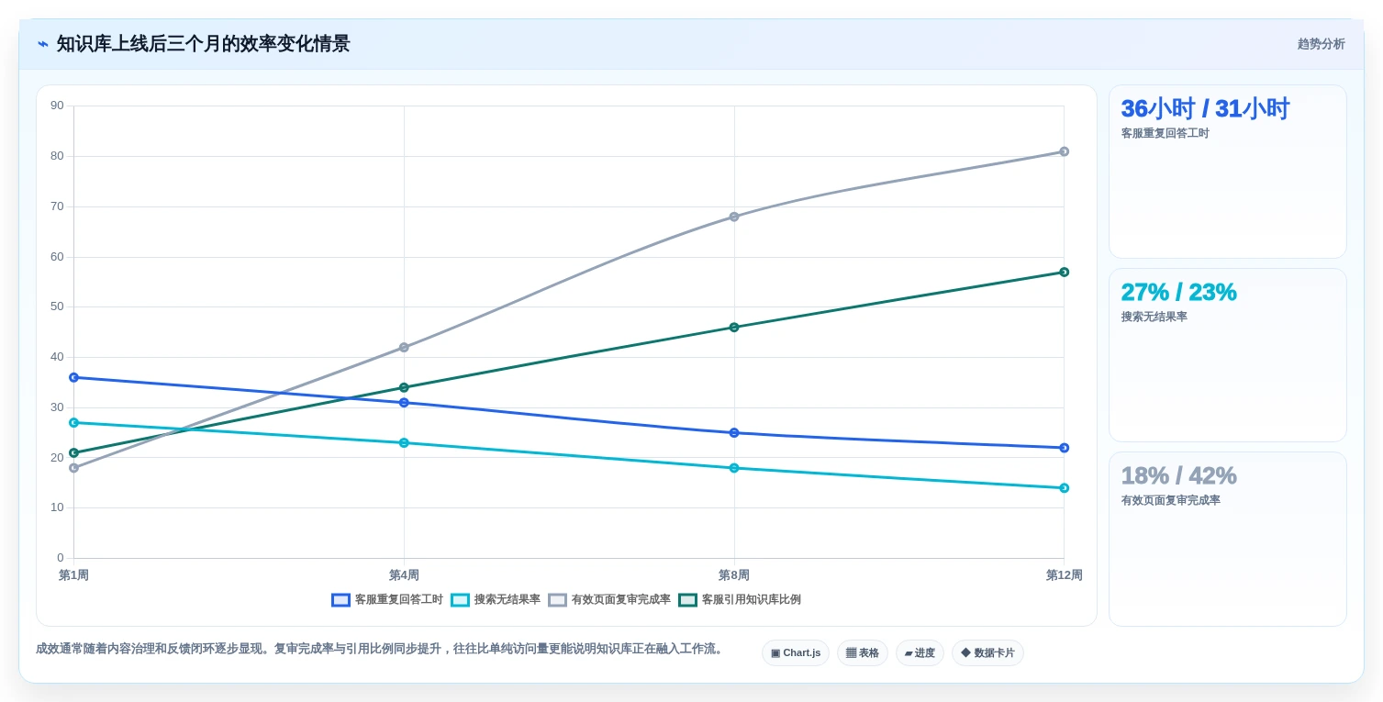Click the diamond icon in 数据卡片 tag
Viewport: 1383px width, 702px height.
pyautogui.click(x=965, y=653)
